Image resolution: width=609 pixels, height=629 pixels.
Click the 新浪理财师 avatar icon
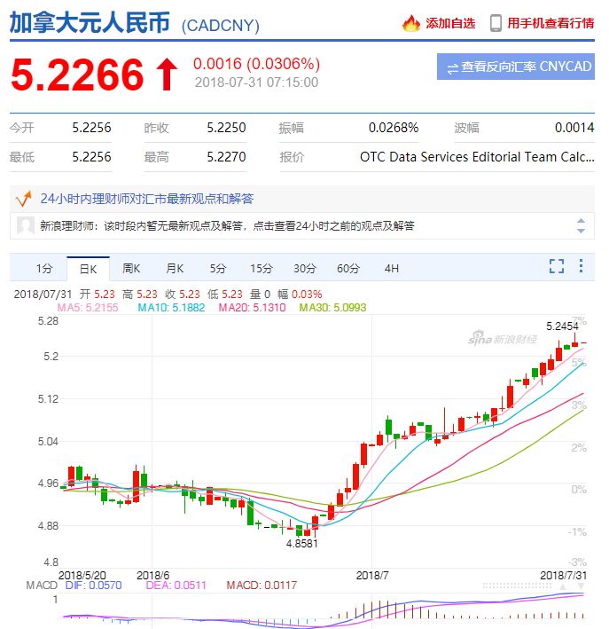26,225
